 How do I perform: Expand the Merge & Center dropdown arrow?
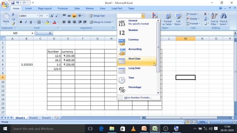(113, 22)
